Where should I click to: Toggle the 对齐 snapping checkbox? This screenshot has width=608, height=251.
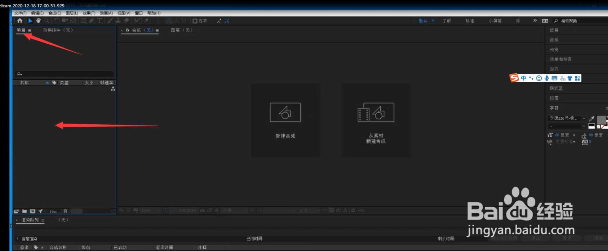pos(195,21)
